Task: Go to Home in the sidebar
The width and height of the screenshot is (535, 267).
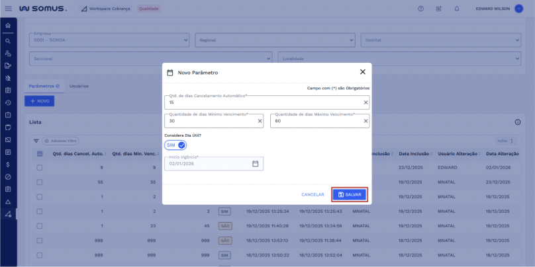Action: click(8, 26)
